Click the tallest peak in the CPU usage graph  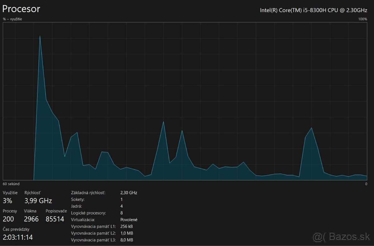(40, 36)
